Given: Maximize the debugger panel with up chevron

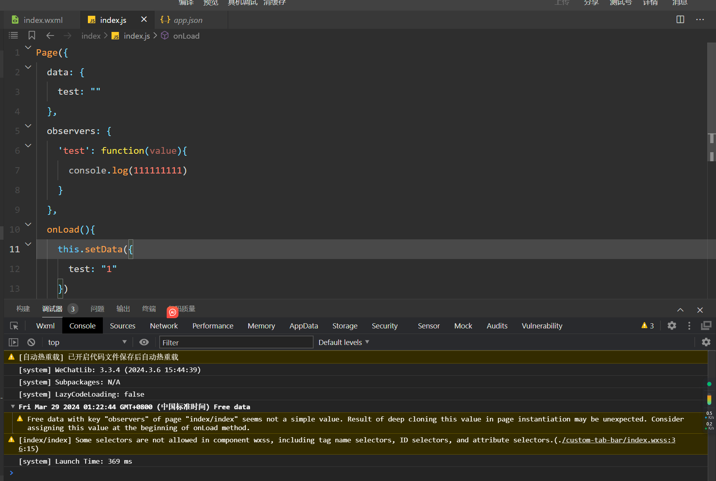Looking at the screenshot, I should click(x=680, y=310).
